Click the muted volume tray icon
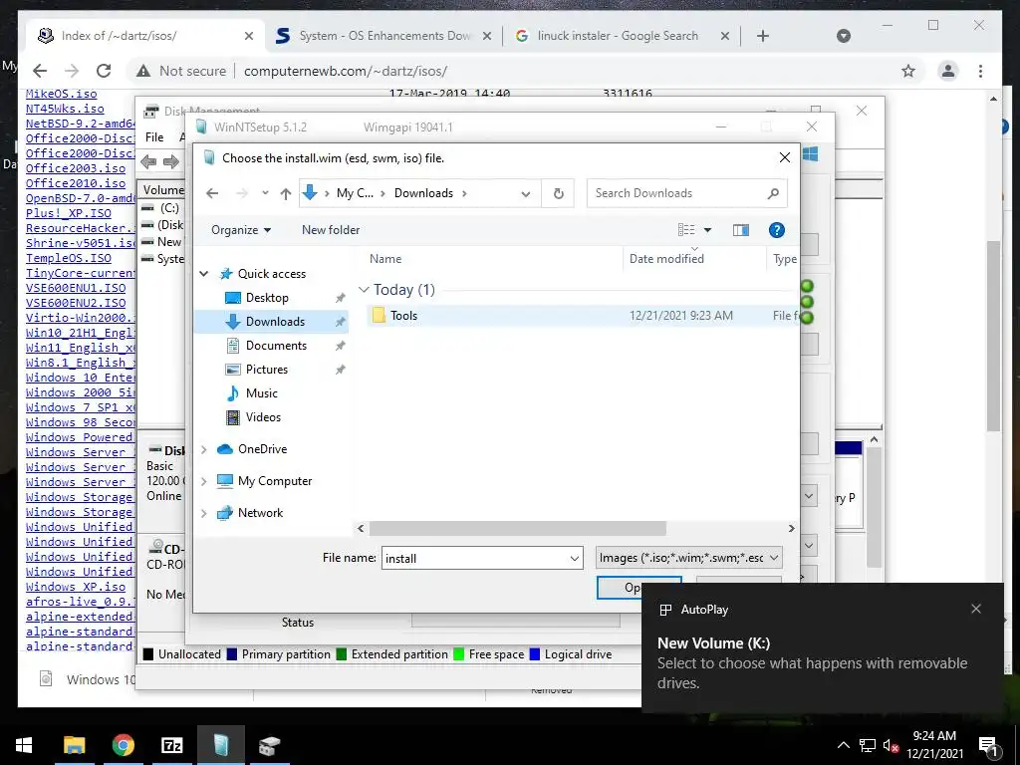 pos(891,745)
